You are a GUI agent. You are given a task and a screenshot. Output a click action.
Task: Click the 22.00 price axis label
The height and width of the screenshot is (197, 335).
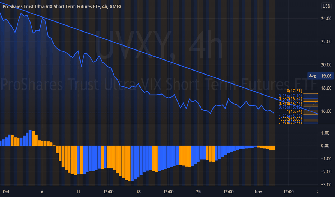tap(326, 42)
